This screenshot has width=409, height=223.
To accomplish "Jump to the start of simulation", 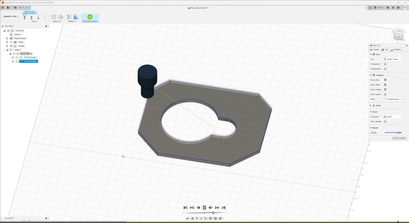I will 185,208.
